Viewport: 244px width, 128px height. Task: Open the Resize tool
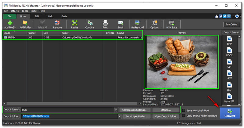coord(74,23)
